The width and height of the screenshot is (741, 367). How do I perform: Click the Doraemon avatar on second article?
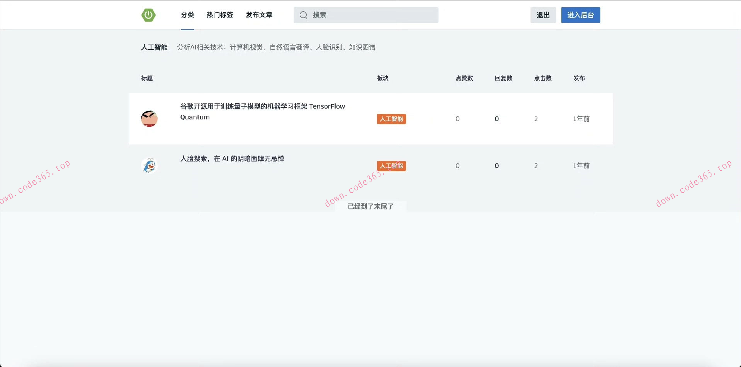[x=149, y=165]
